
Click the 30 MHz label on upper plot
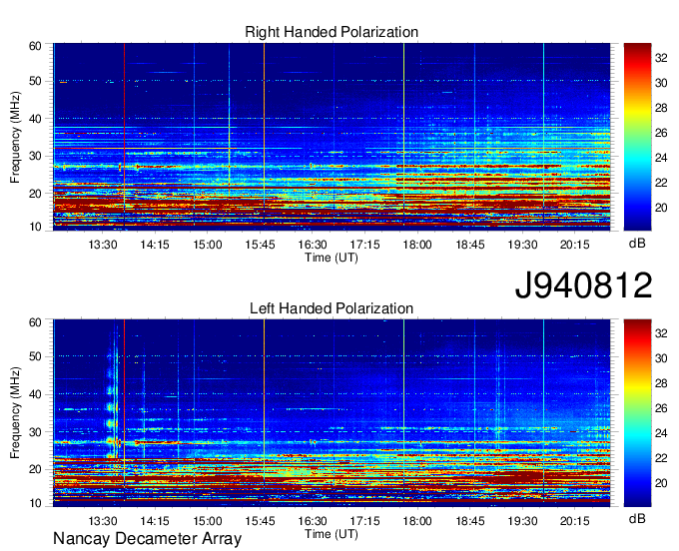tap(35, 156)
